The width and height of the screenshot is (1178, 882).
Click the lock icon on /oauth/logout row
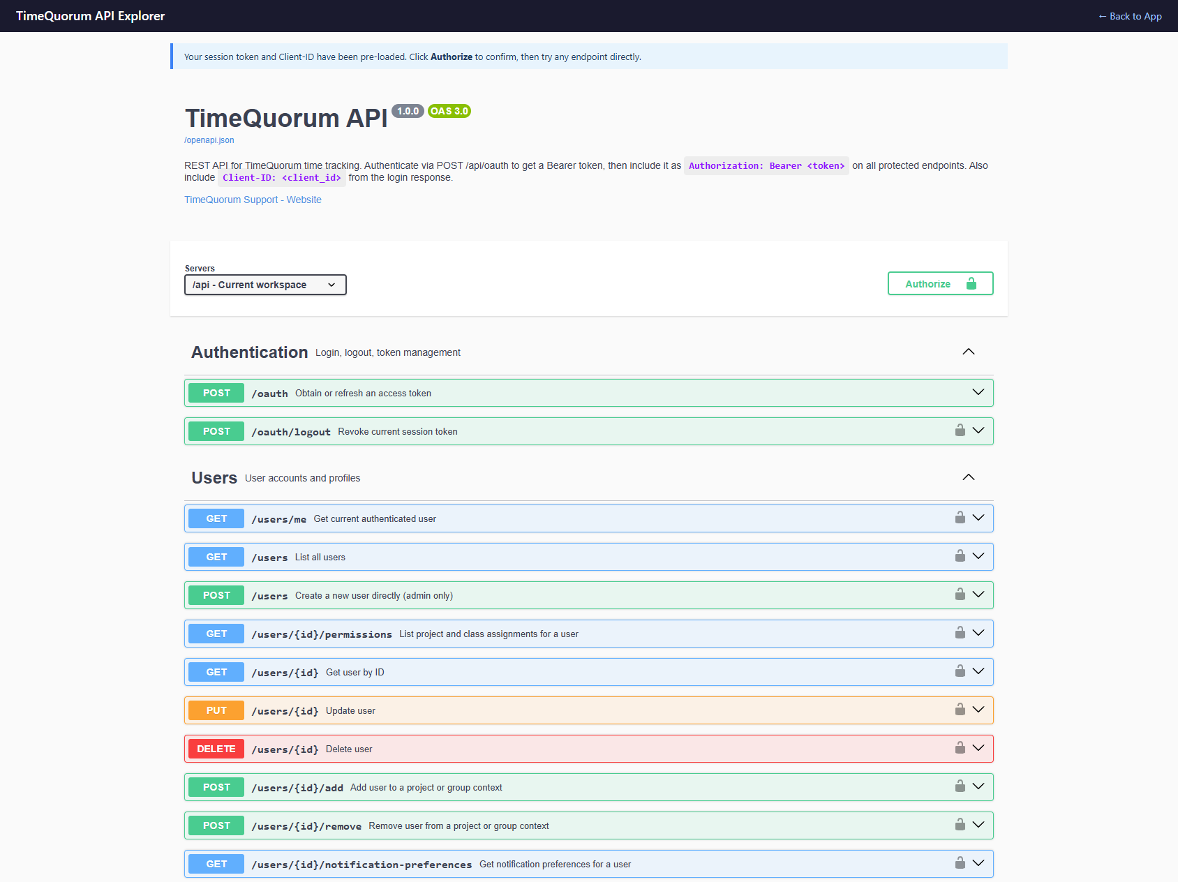[x=960, y=431]
